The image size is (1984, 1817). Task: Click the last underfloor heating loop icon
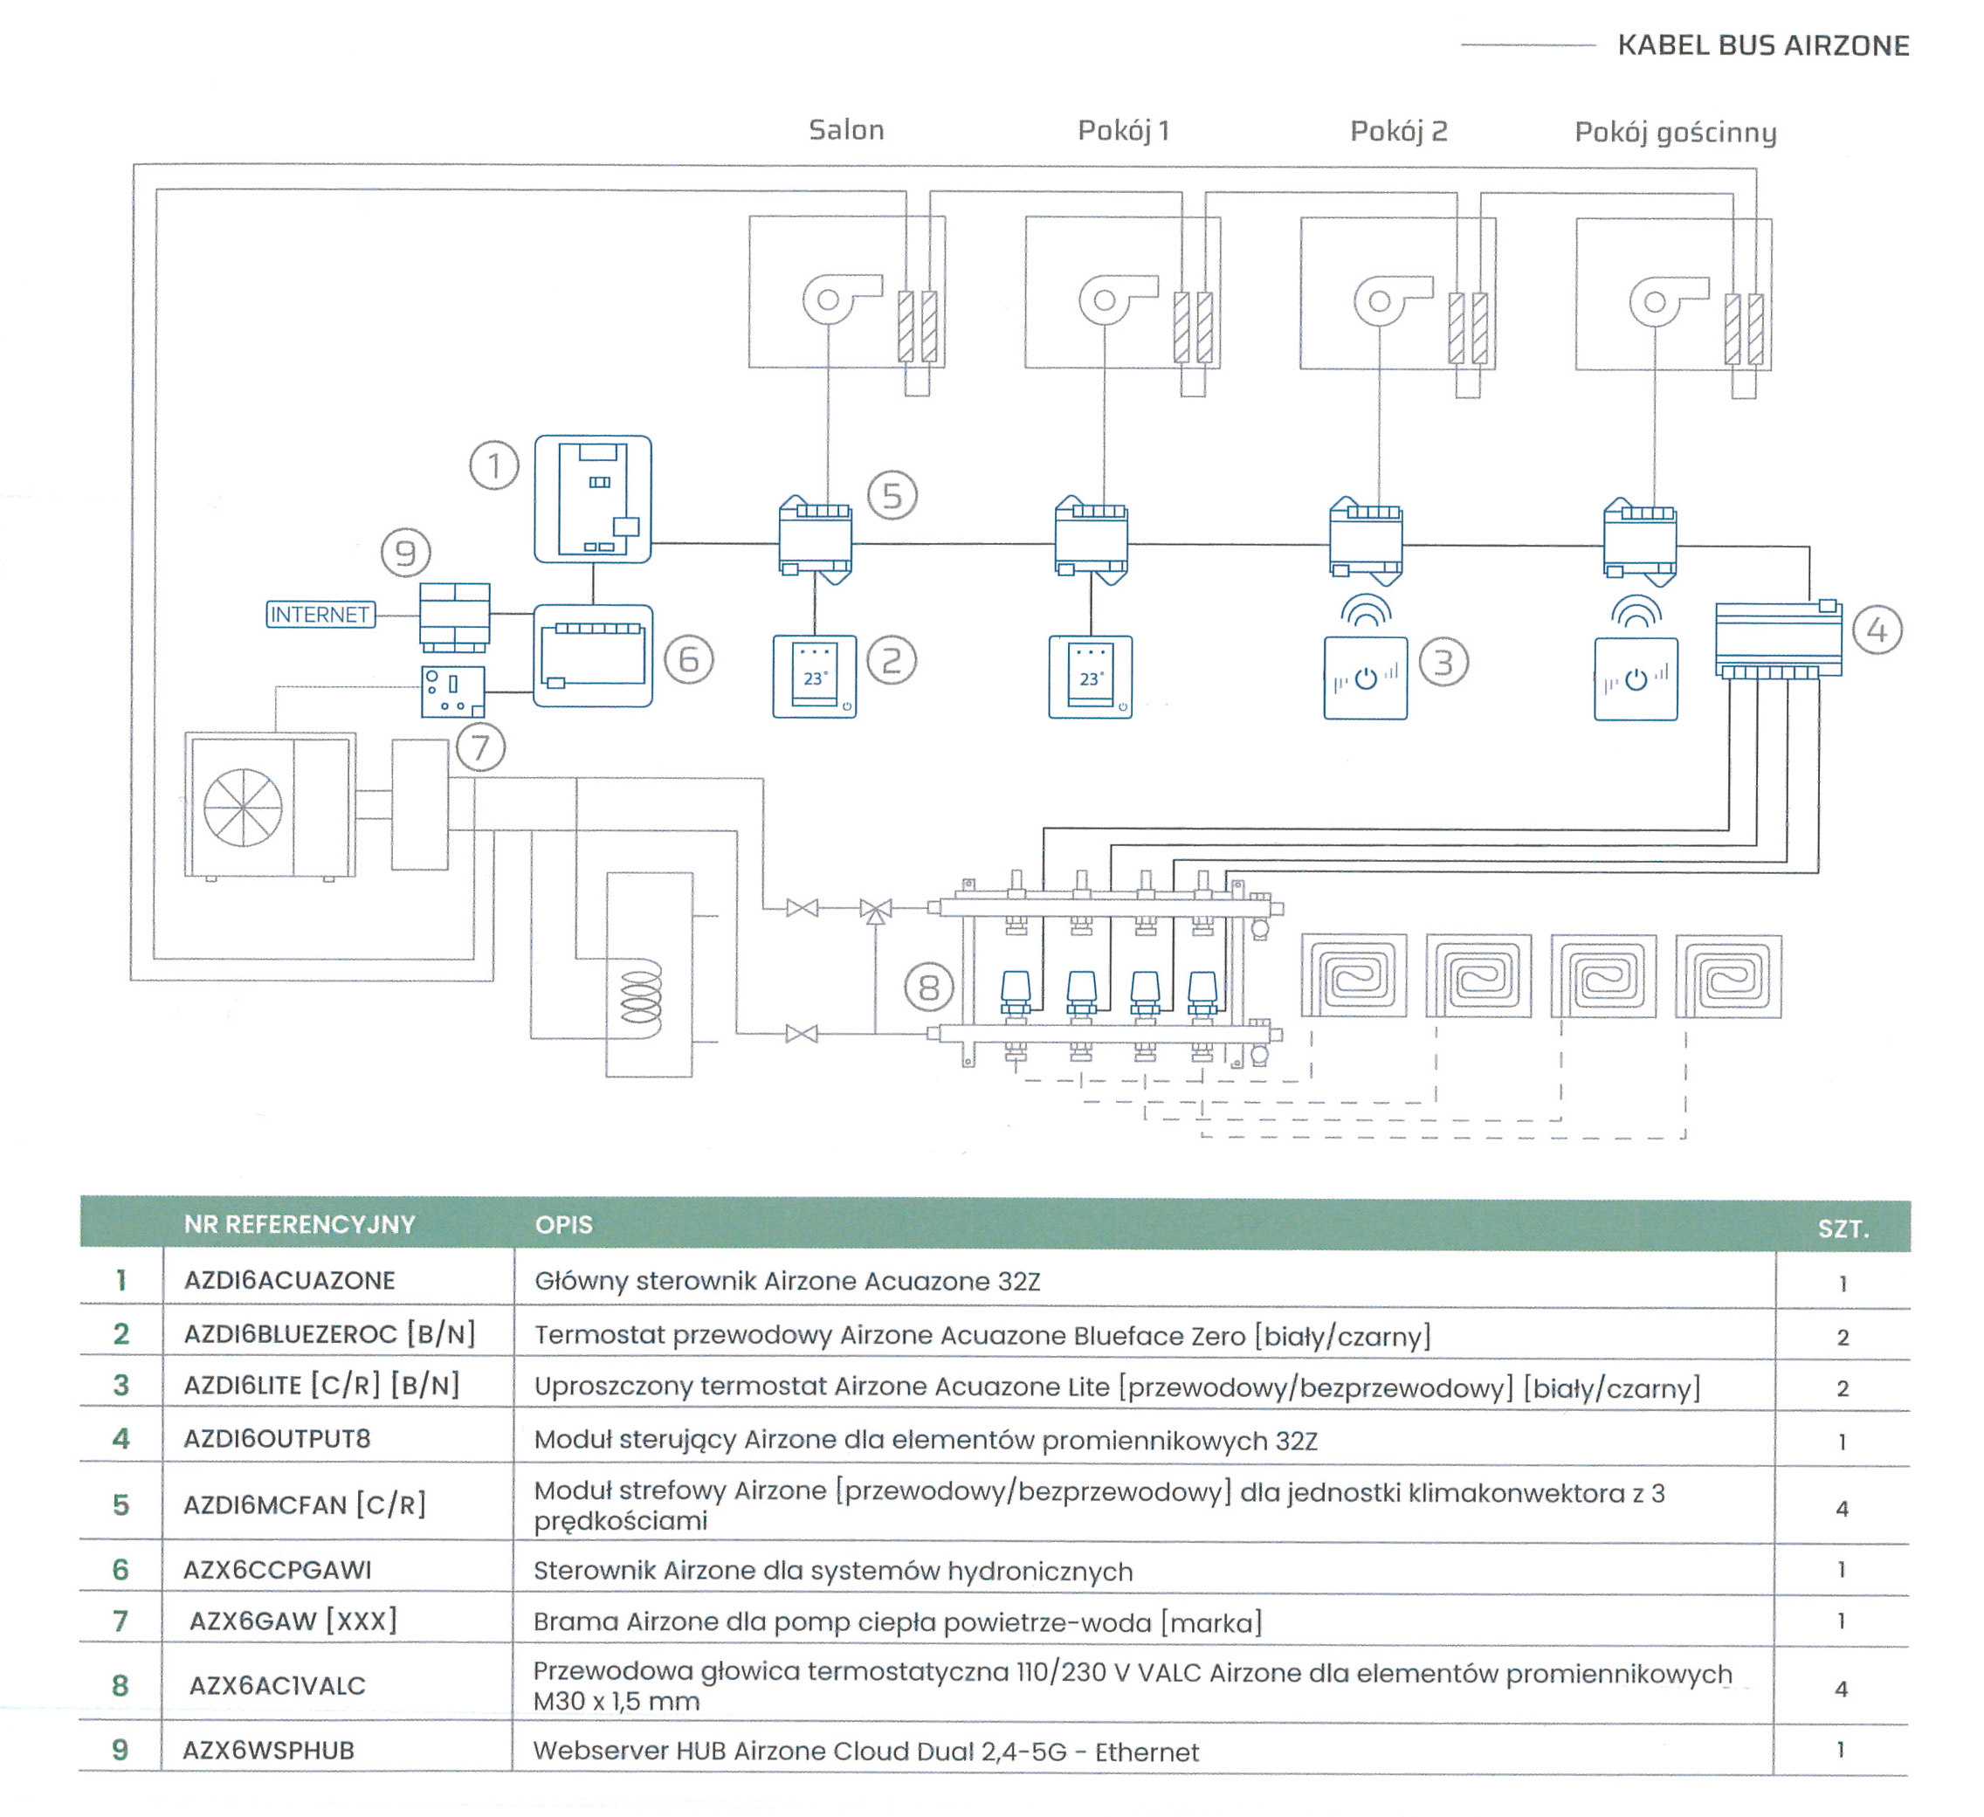point(1728,977)
